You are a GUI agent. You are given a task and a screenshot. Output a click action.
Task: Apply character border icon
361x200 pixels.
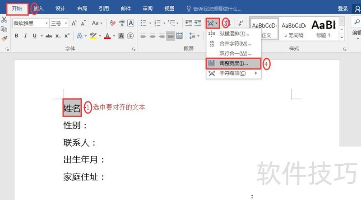pyautogui.click(x=130, y=23)
